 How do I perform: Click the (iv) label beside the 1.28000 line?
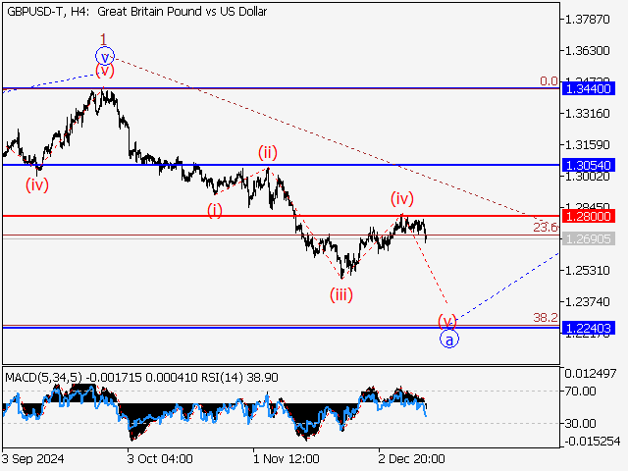(402, 197)
